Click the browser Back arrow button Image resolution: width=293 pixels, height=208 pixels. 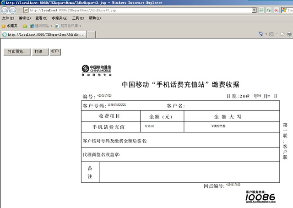[5, 10]
